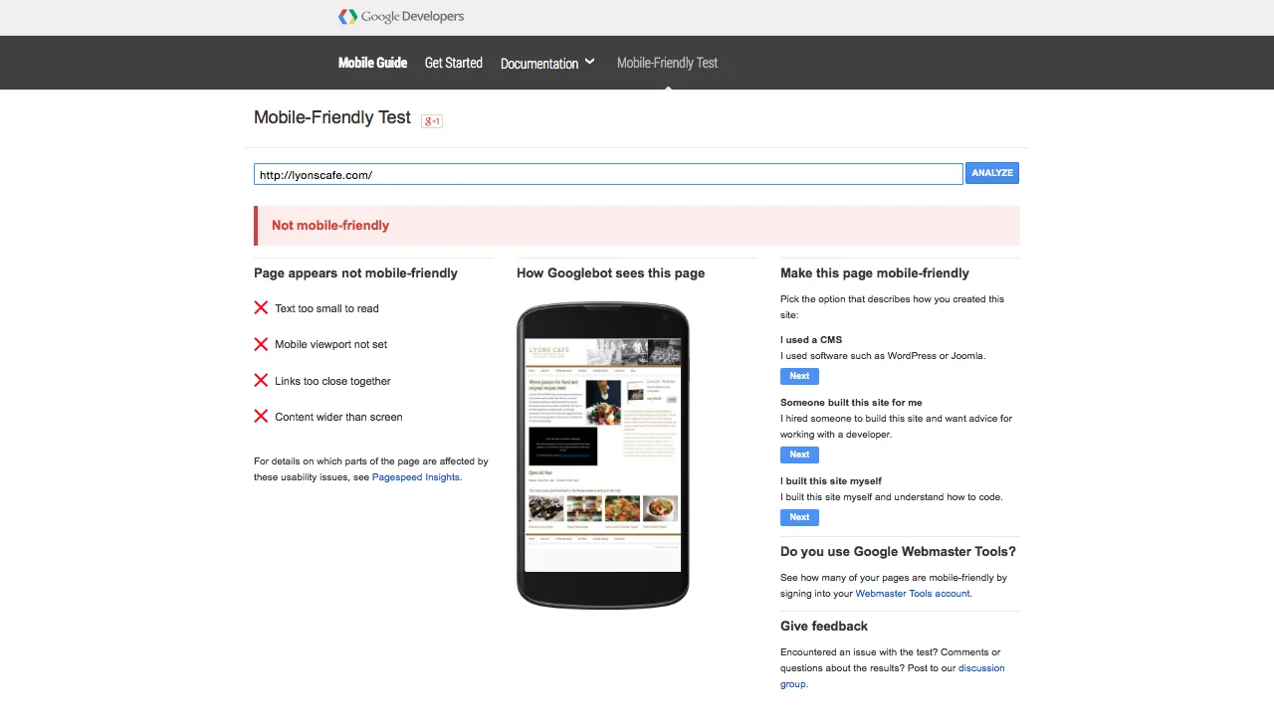Click Next under Someone built this site
Screen dimensions: 1274x728
click(799, 455)
